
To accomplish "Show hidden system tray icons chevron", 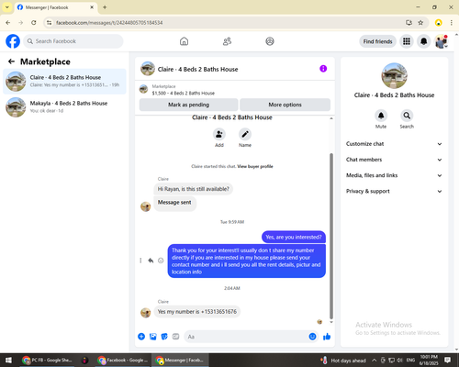I will 374,361.
